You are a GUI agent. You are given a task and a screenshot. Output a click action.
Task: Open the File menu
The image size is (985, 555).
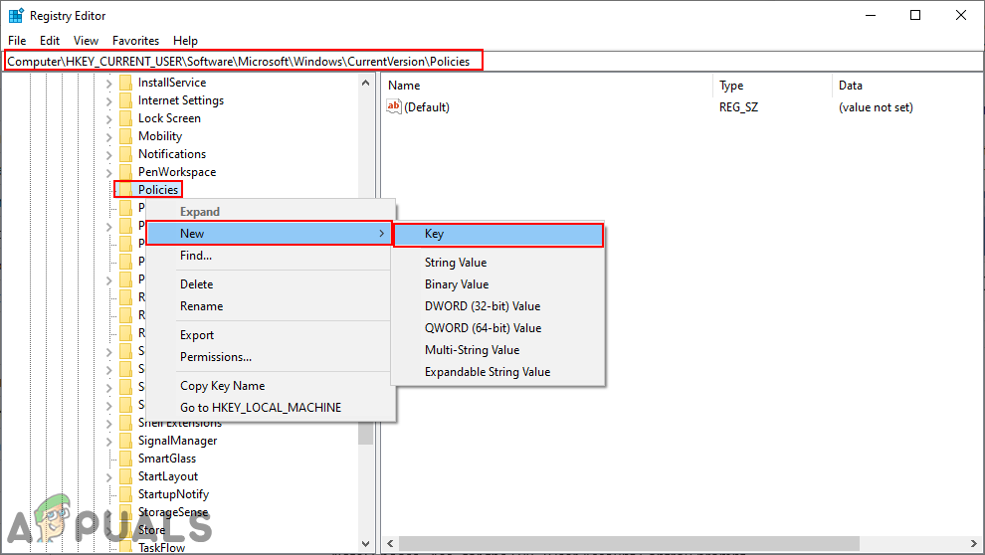[x=17, y=40]
